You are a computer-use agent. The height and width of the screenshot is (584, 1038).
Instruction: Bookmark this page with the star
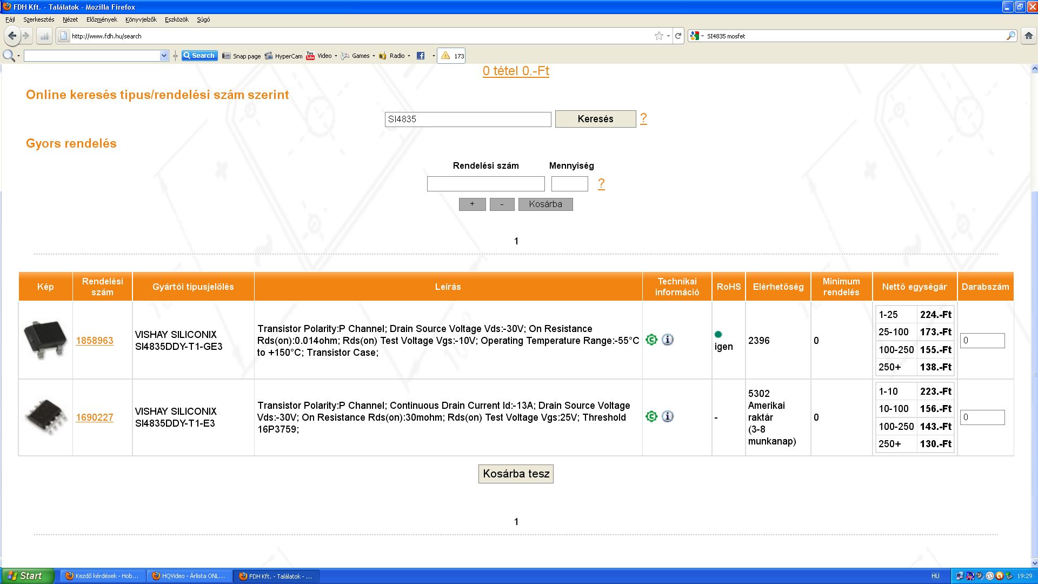coord(658,36)
